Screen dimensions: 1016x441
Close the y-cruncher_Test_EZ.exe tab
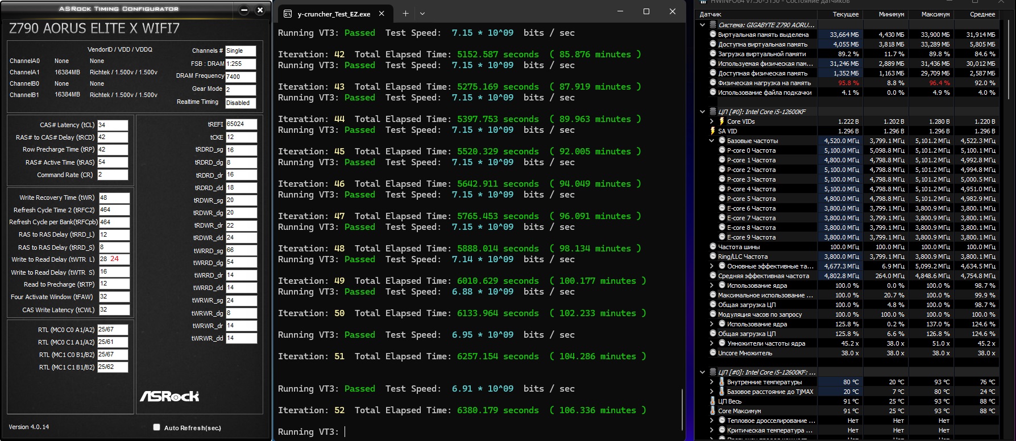[381, 14]
